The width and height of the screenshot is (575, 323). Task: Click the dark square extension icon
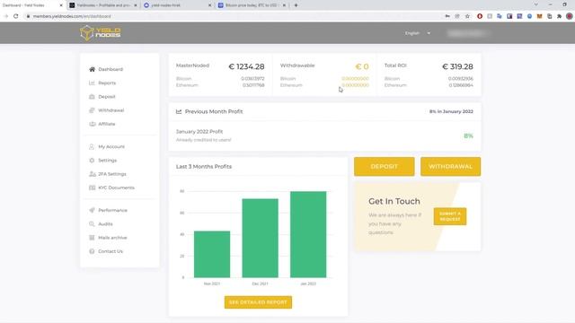click(x=509, y=16)
